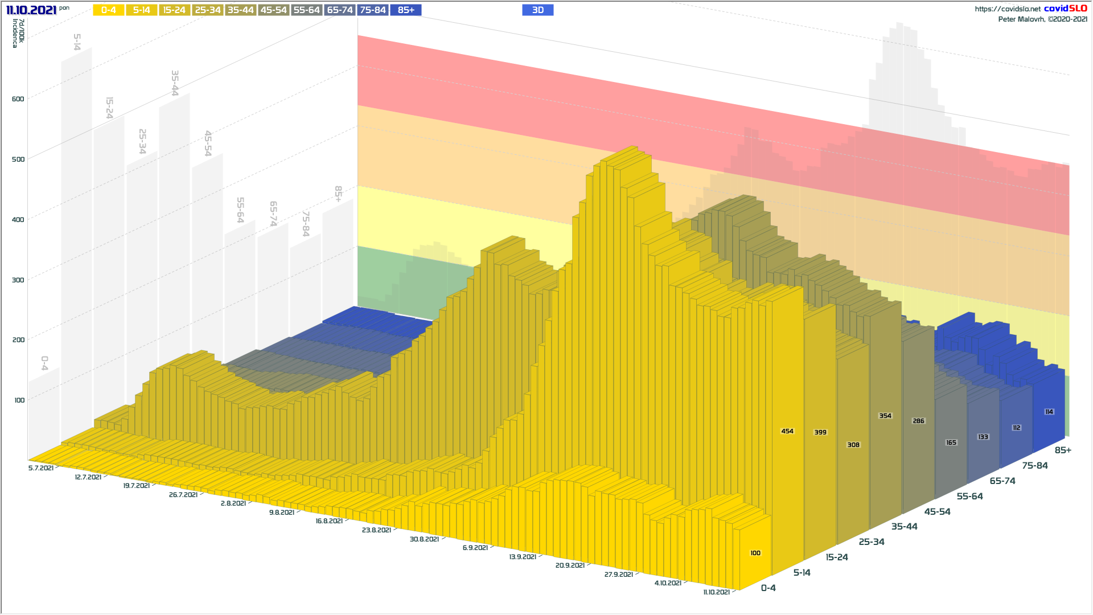The width and height of the screenshot is (1093, 615).
Task: Toggle the 55-64 legend button
Action: [306, 10]
